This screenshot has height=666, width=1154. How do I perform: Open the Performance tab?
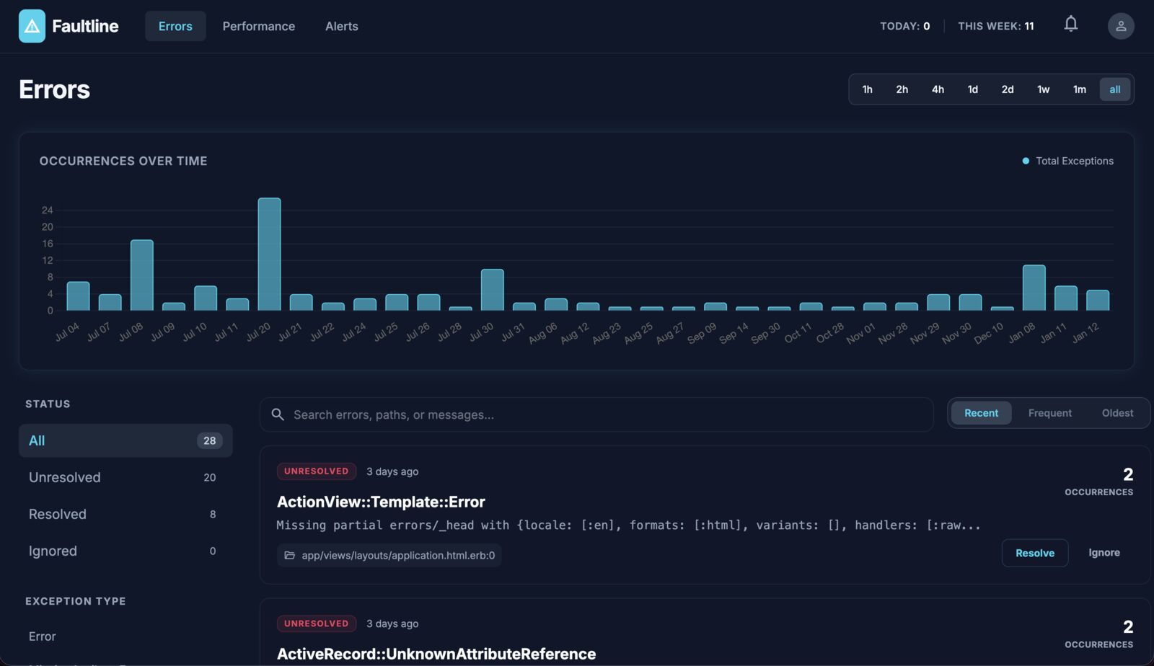258,26
